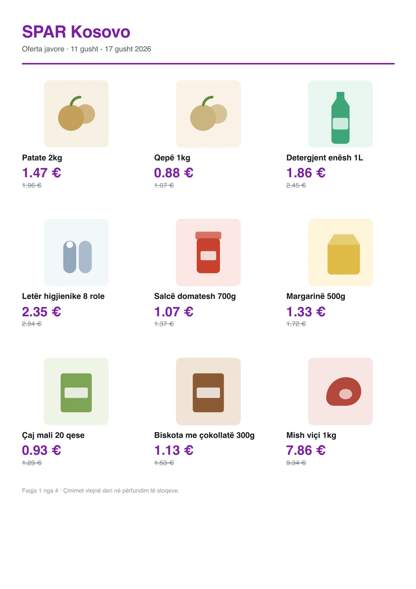416x589 pixels.
Task: Click the veal meat icon
Action: click(x=340, y=391)
